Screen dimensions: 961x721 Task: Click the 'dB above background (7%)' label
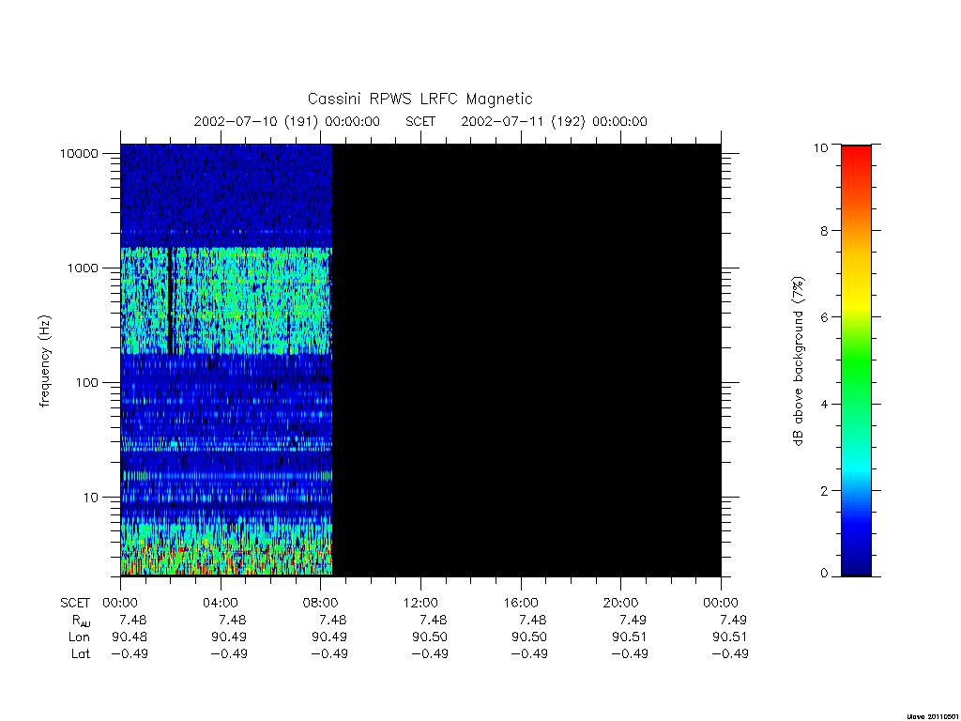[798, 361]
